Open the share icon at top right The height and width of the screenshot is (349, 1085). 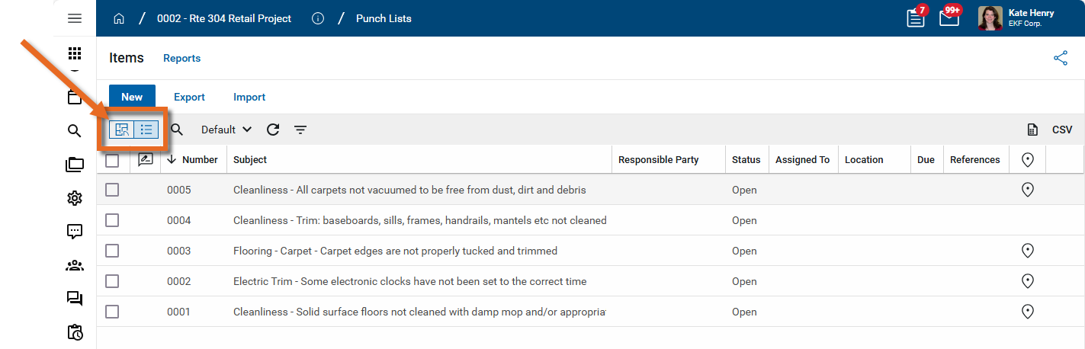tap(1061, 58)
